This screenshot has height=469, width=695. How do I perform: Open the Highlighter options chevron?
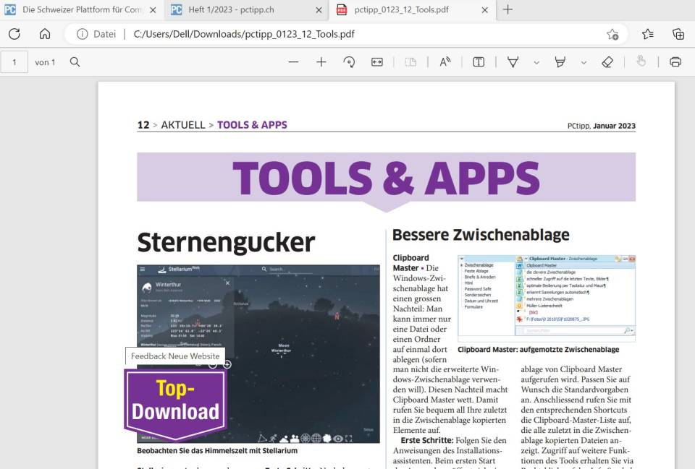[x=584, y=62]
